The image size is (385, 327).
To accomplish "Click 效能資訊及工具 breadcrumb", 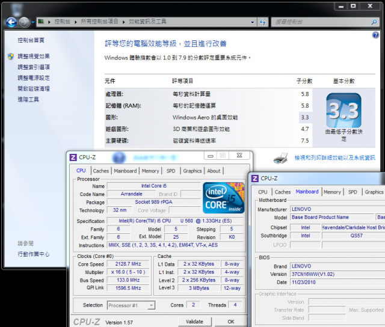I will coord(147,22).
